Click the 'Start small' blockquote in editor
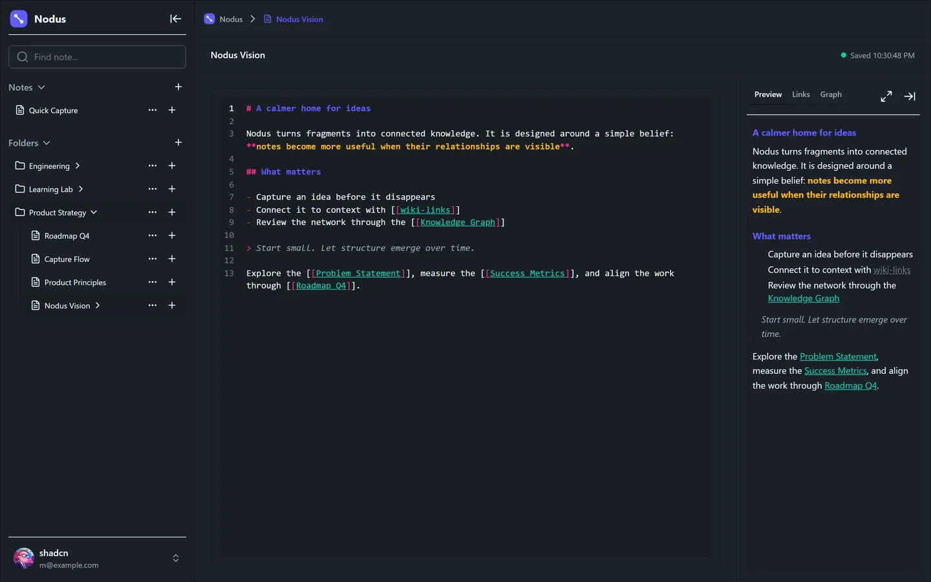This screenshot has height=582, width=931. 360,248
